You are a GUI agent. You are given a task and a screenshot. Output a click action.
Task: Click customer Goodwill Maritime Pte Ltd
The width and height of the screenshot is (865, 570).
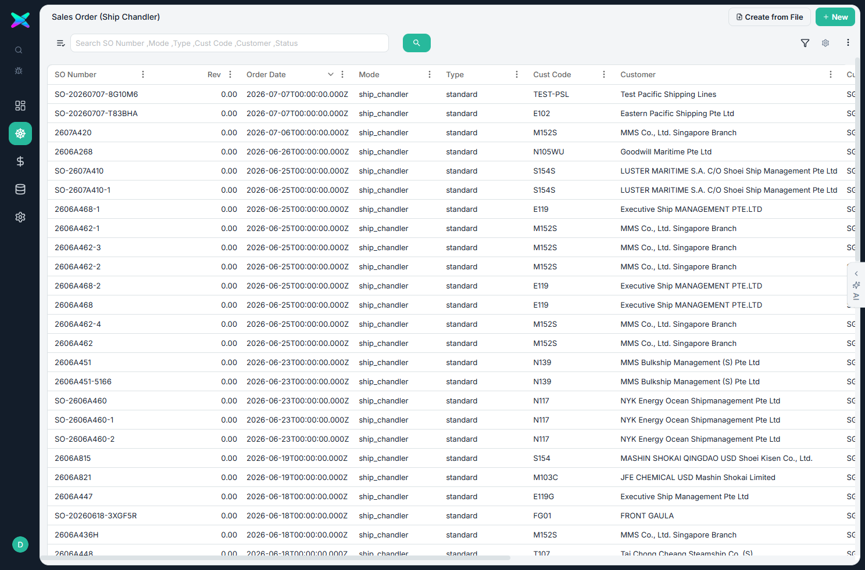[x=666, y=151]
